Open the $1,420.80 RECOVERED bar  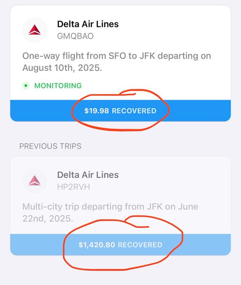(x=121, y=245)
